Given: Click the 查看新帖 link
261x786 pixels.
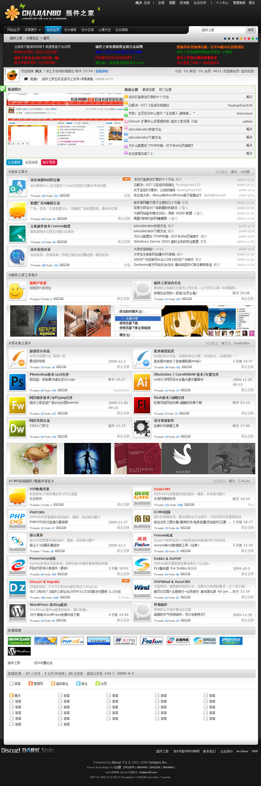Looking at the screenshot, I should (x=102, y=71).
